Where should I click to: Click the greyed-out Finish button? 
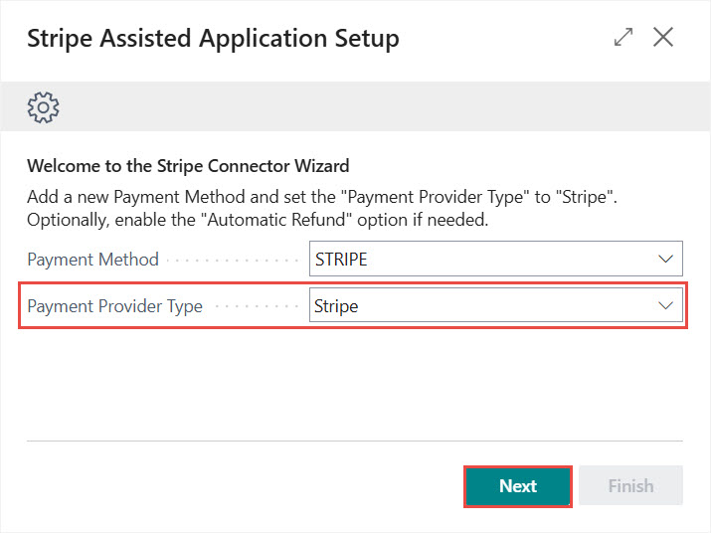[630, 485]
